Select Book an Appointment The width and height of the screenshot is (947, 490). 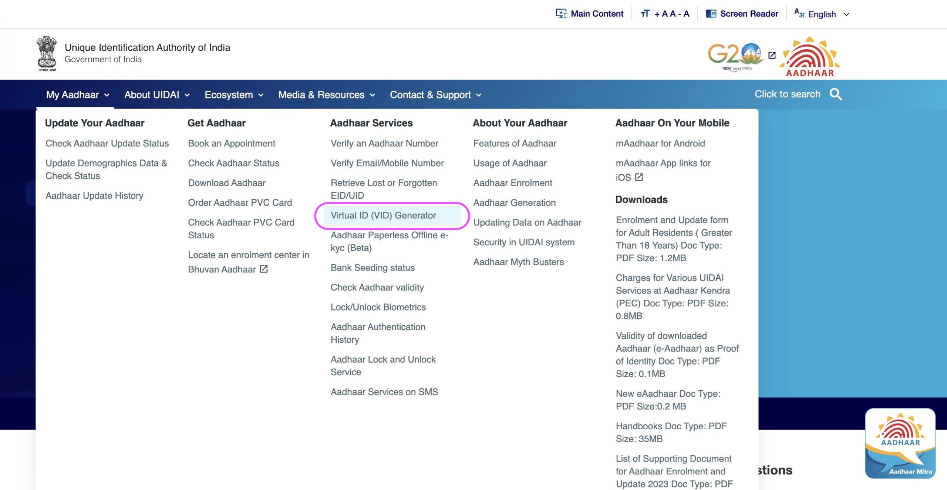232,143
